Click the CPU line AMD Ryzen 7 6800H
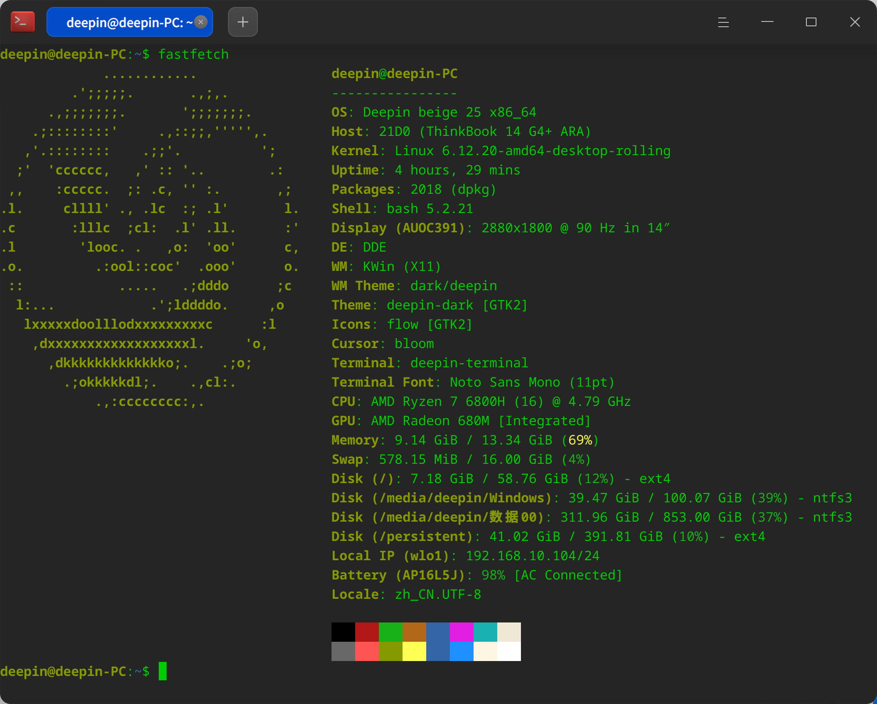Image resolution: width=877 pixels, height=704 pixels. click(x=481, y=402)
